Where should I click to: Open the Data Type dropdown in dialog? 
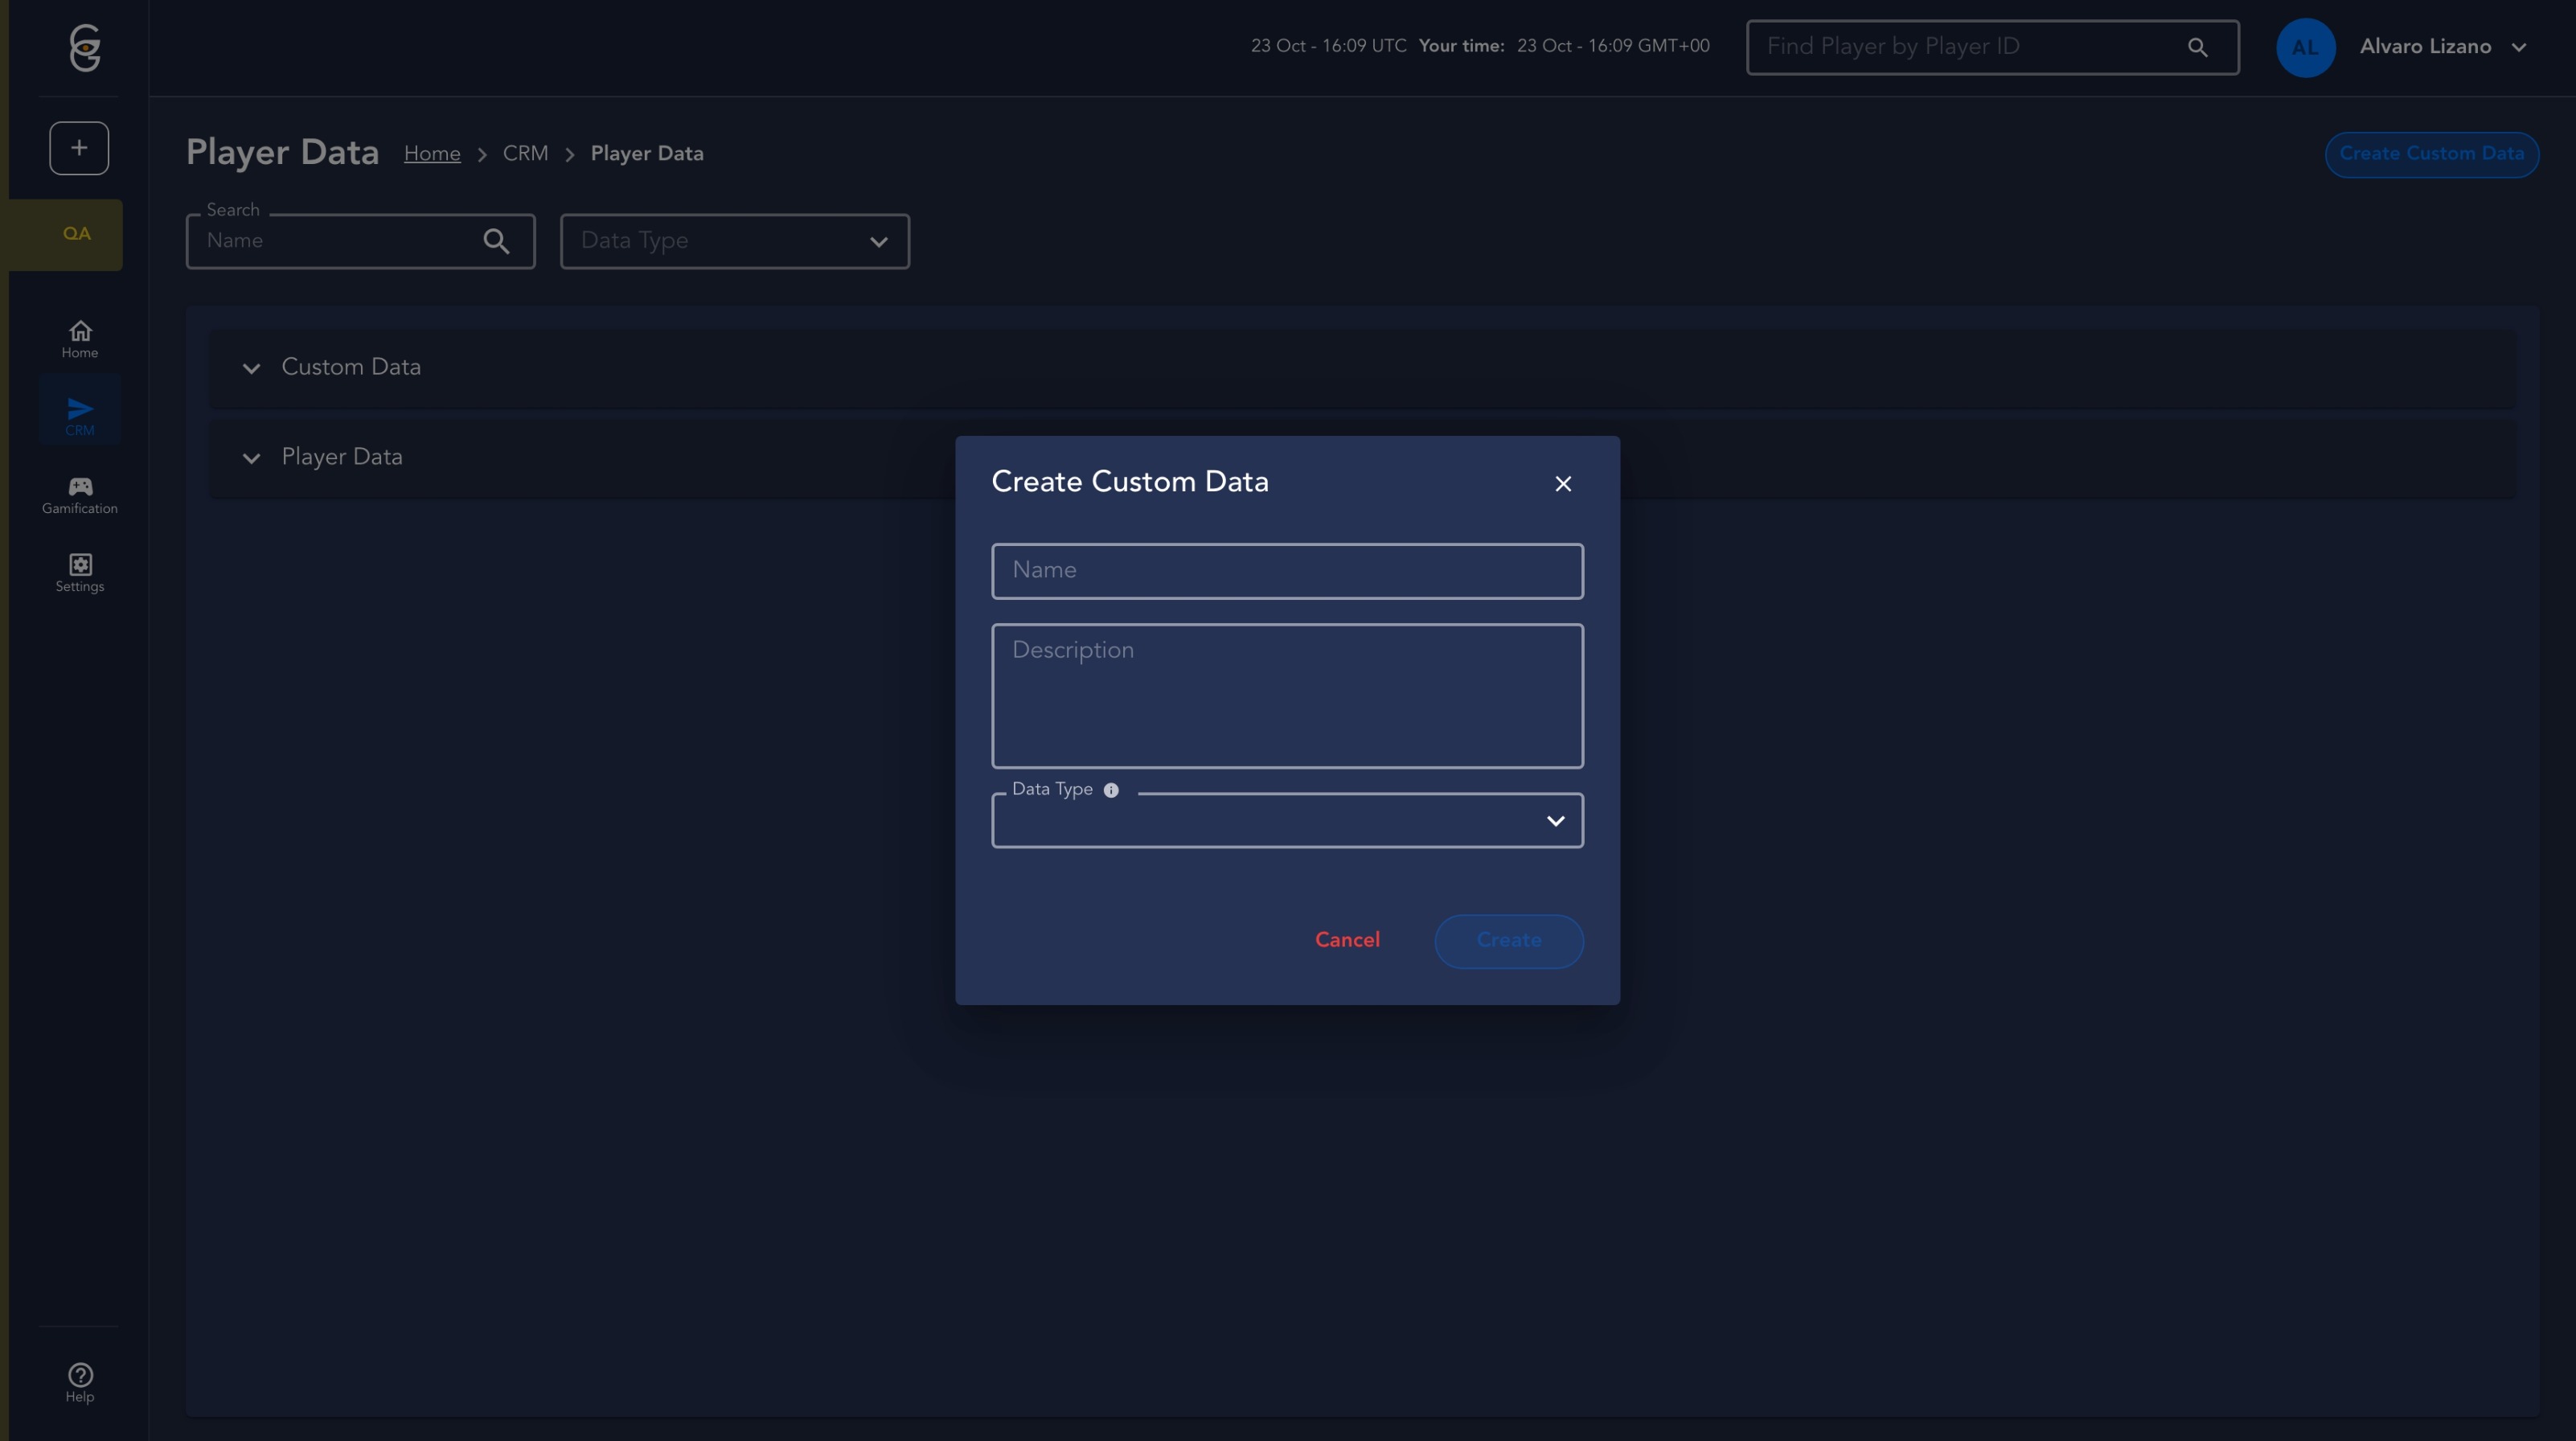pos(1286,821)
